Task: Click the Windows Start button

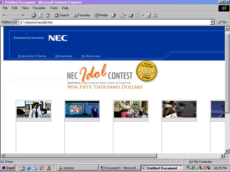Action: click(8, 168)
